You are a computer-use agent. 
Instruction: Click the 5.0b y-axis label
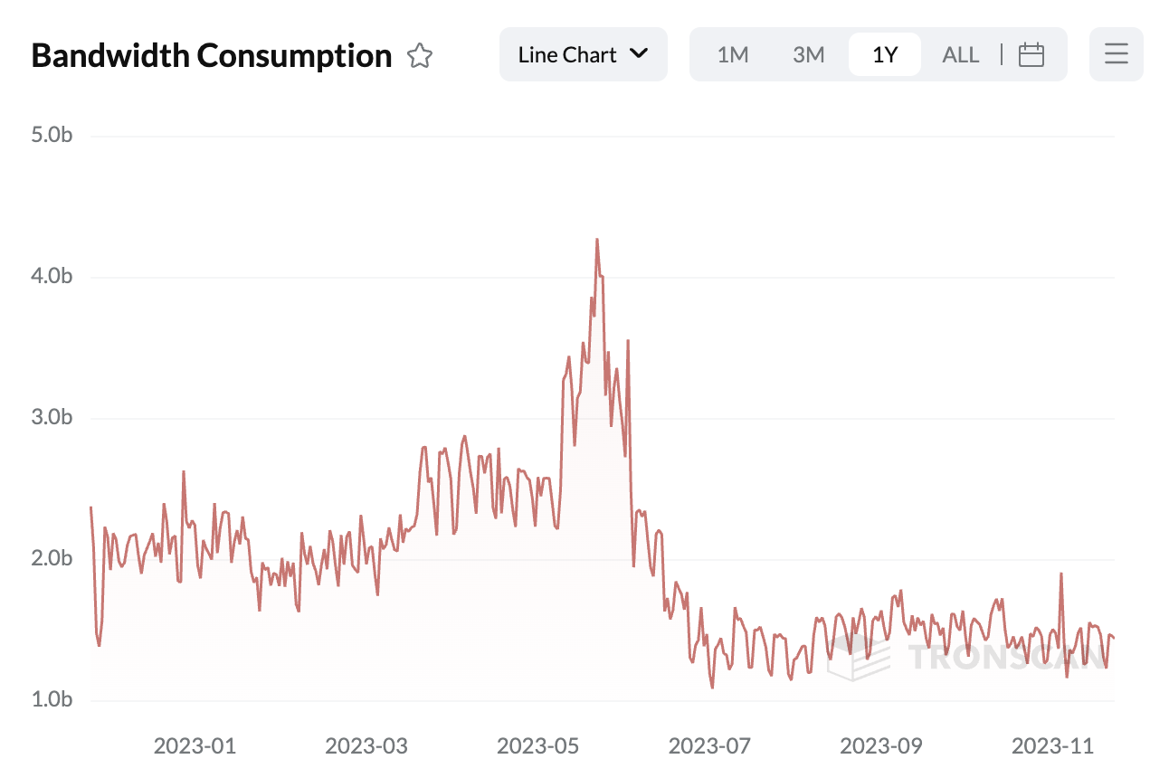pyautogui.click(x=52, y=136)
